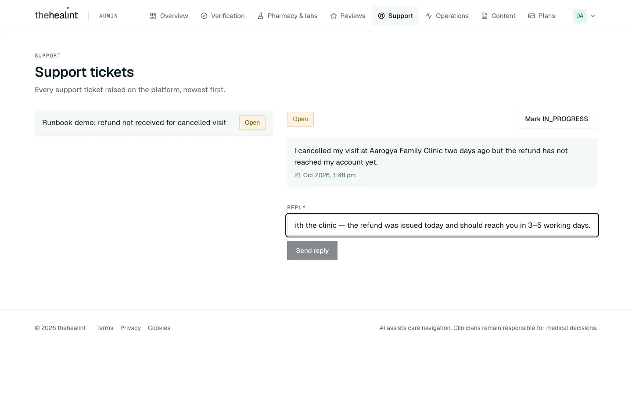632x395 pixels.
Task: Go to the Plans nav label
Action: (547, 16)
